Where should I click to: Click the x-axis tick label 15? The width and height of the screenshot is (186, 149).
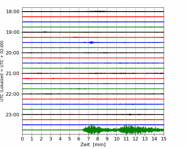[164, 139]
